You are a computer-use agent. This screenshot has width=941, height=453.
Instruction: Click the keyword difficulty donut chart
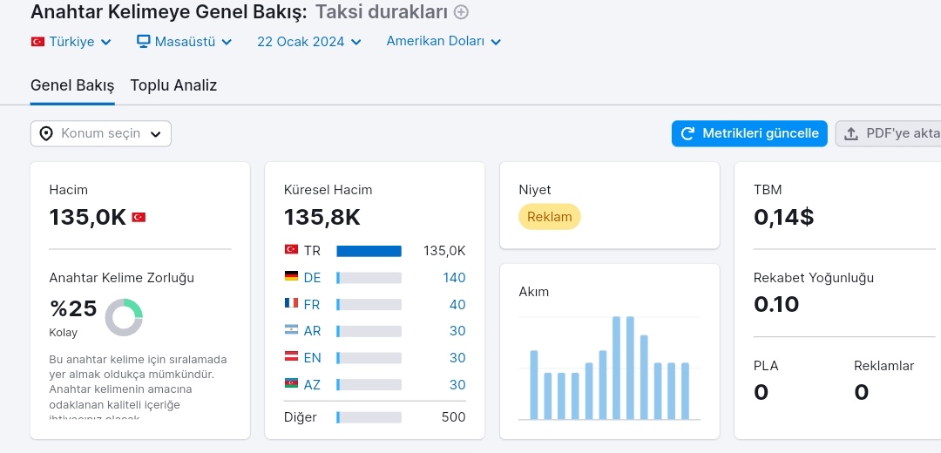pyautogui.click(x=124, y=317)
